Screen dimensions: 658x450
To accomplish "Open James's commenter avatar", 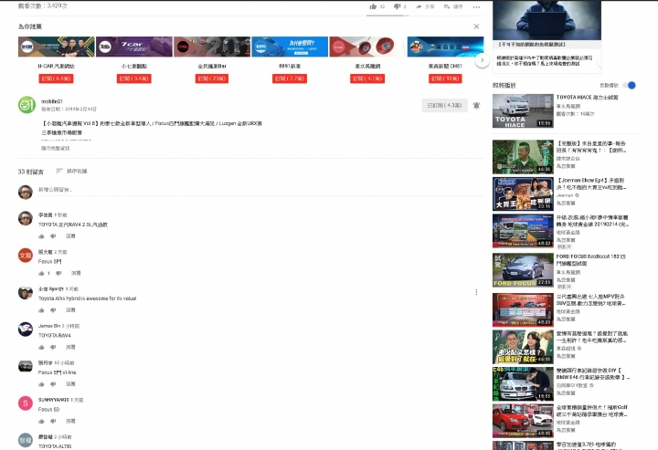I will pos(26,330).
